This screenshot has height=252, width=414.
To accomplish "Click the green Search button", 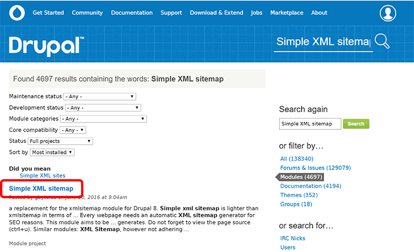I will click(x=356, y=124).
